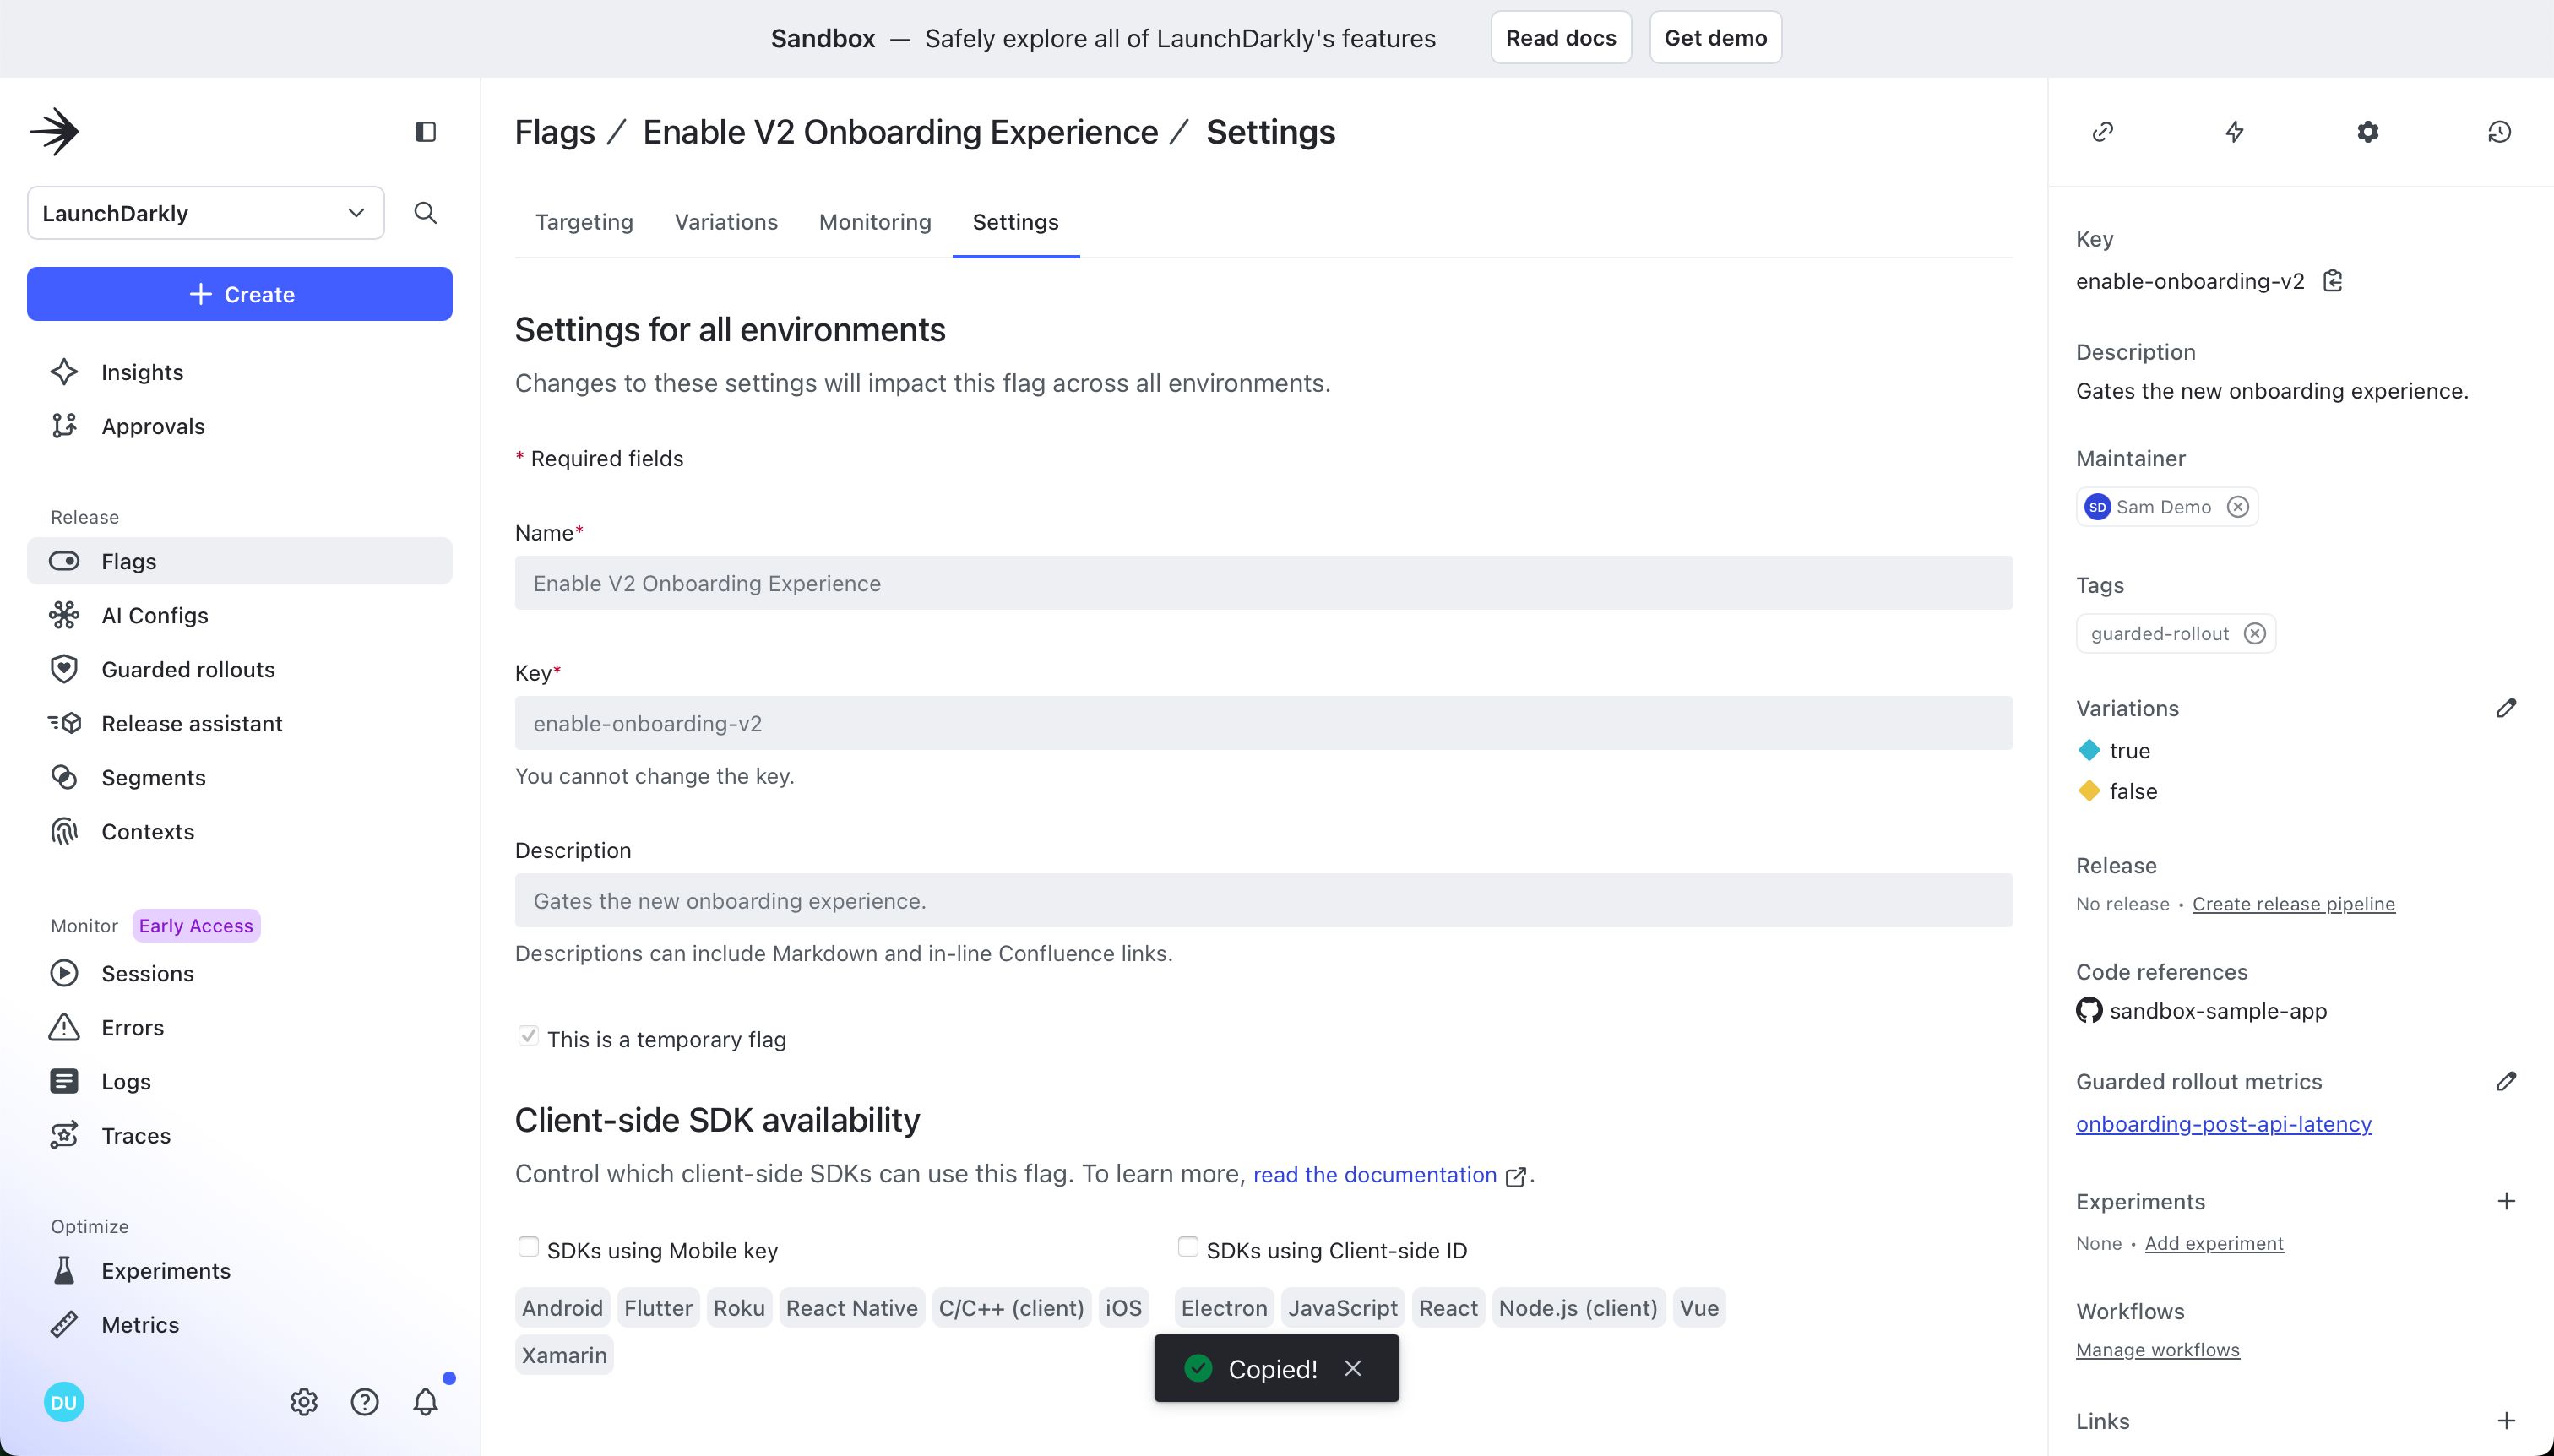Open the AI Configs section
Image resolution: width=2554 pixels, height=1456 pixels.
pyautogui.click(x=240, y=615)
